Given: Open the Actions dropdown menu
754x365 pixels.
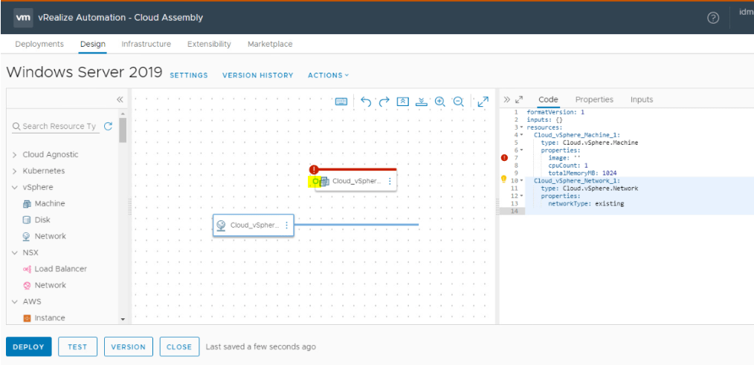Looking at the screenshot, I should point(328,75).
